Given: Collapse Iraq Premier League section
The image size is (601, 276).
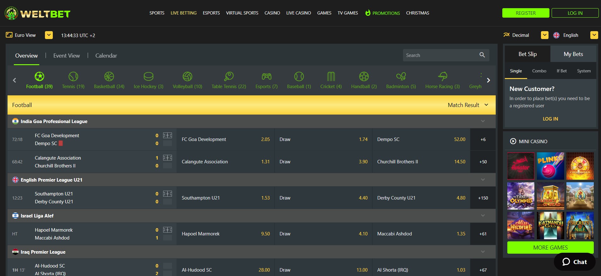Looking at the screenshot, I should (x=483, y=252).
